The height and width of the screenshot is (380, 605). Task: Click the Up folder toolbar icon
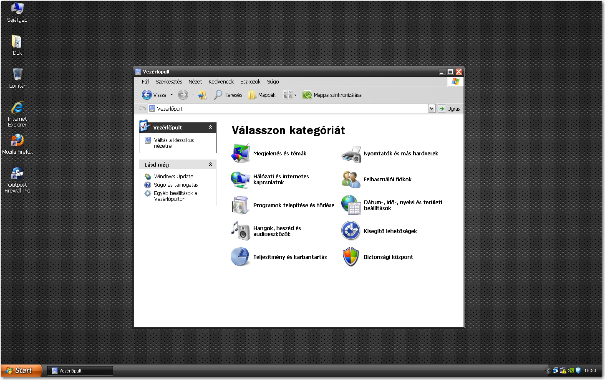202,95
